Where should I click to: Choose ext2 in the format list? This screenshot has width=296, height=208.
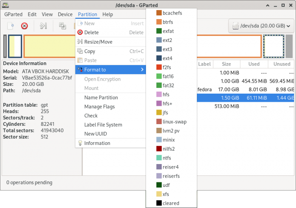tap(172, 40)
